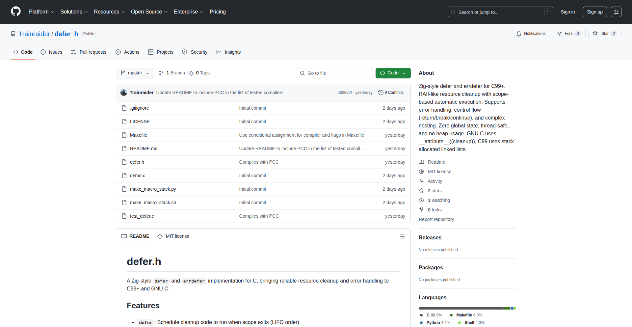Open the demo.c file
Viewport: 632px width, 327px height.
[x=138, y=176]
